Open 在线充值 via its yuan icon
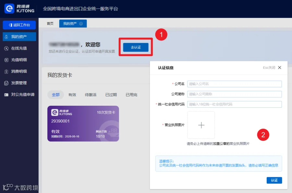This screenshot has width=292, height=193. click(x=6, y=48)
